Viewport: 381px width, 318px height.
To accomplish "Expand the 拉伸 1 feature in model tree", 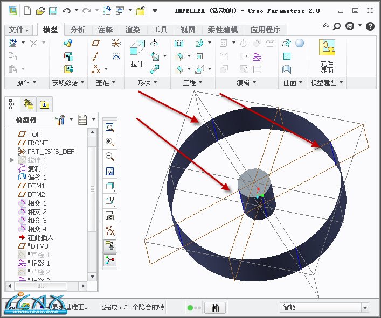I will click(12, 160).
